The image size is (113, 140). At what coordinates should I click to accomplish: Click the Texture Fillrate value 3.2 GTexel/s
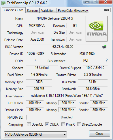[93, 75]
